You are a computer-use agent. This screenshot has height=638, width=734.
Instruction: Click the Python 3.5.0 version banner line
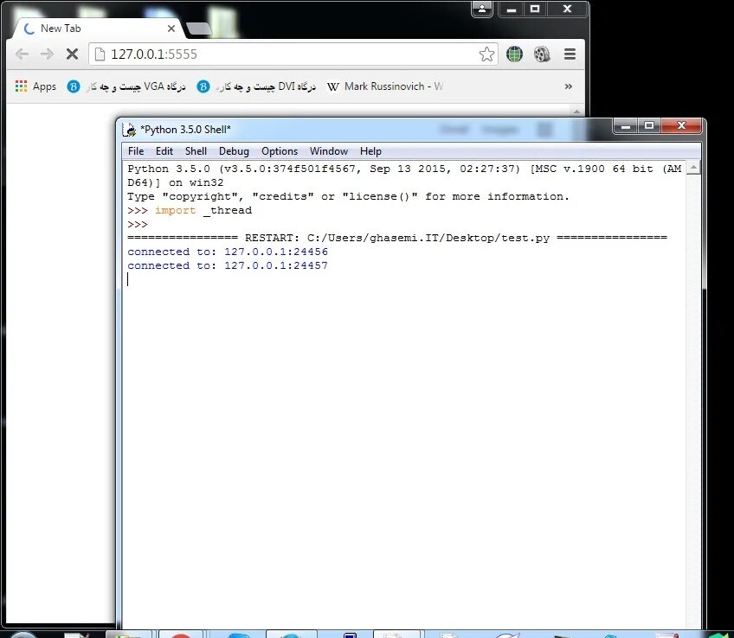coord(404,169)
